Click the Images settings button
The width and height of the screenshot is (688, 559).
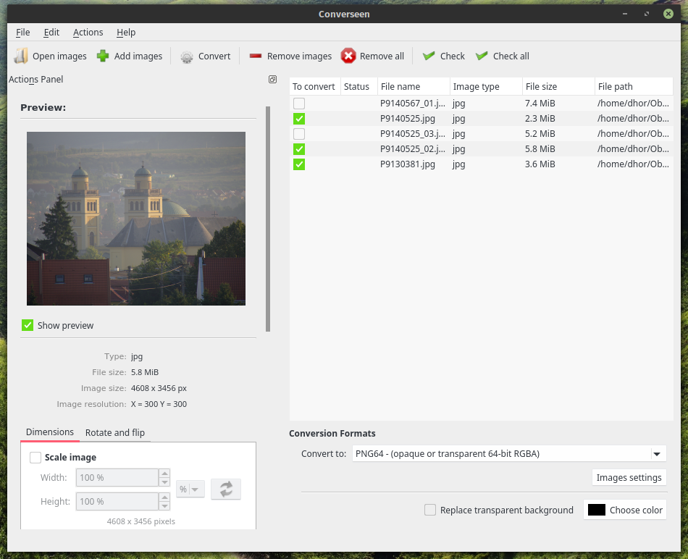[629, 477]
